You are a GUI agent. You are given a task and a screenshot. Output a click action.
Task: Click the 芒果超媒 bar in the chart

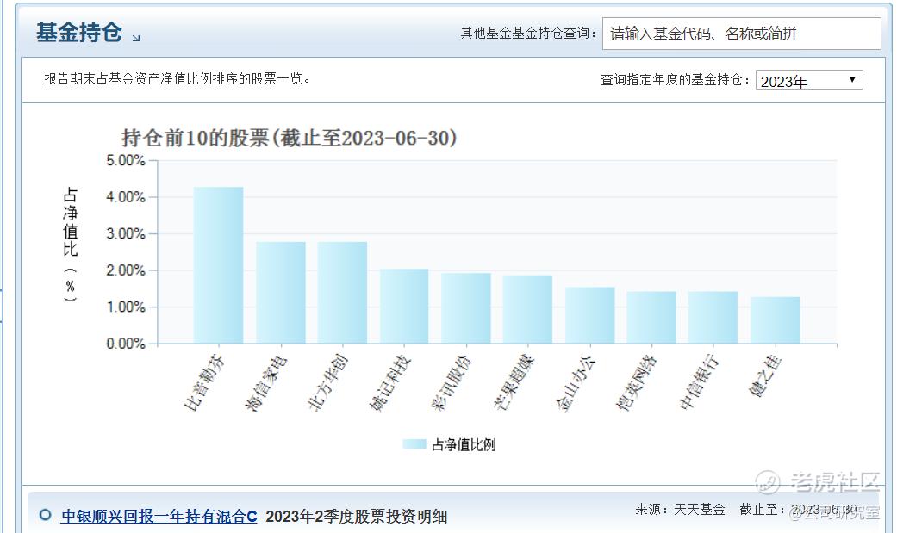[x=527, y=309]
